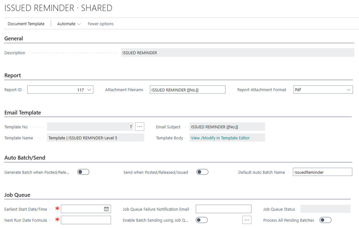Collapse the Job Queue section header
359x228 pixels.
pyautogui.click(x=17, y=195)
